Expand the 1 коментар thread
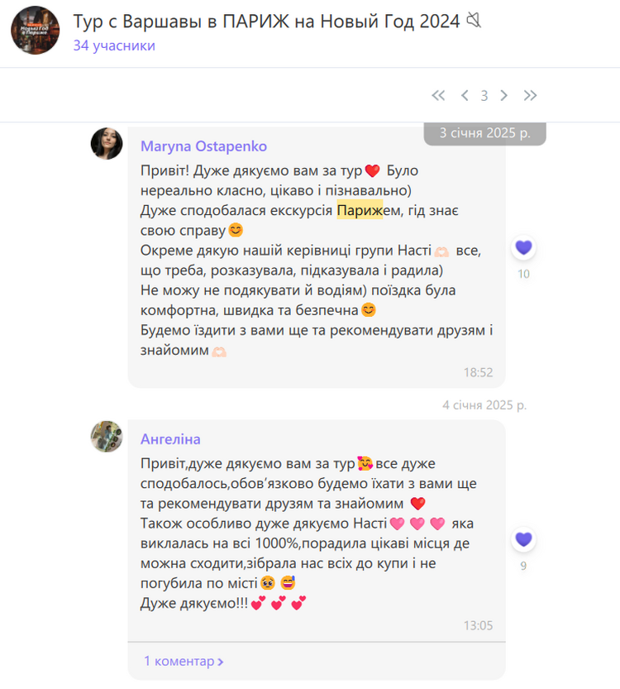Viewport: 620px width, 689px height. (184, 661)
